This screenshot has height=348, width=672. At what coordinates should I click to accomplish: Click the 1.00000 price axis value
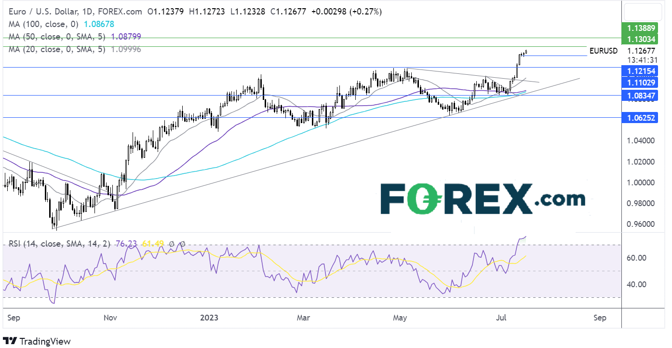tap(642, 182)
